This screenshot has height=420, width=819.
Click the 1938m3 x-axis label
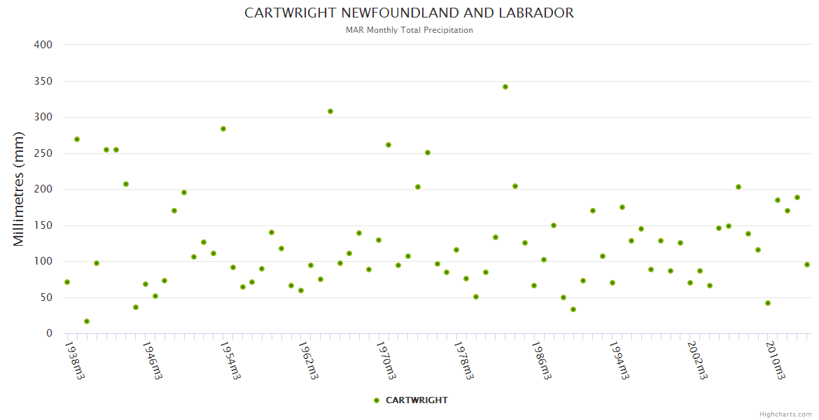[74, 360]
